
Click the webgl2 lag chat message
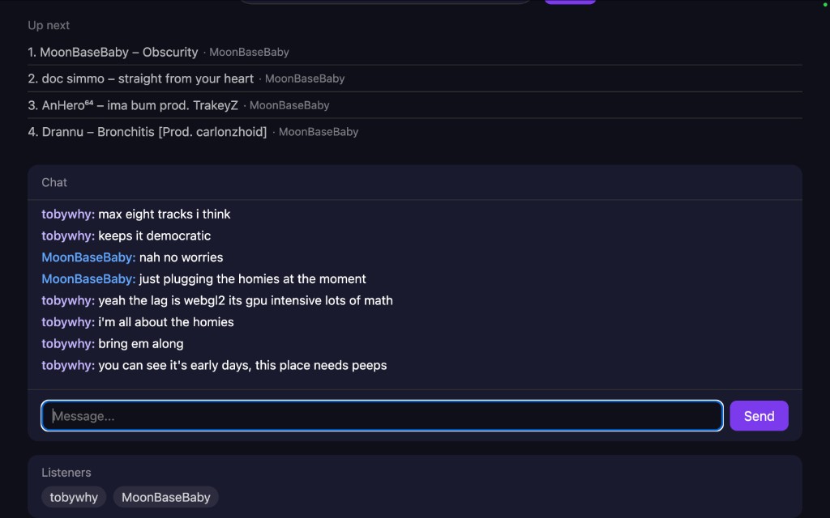pyautogui.click(x=245, y=300)
